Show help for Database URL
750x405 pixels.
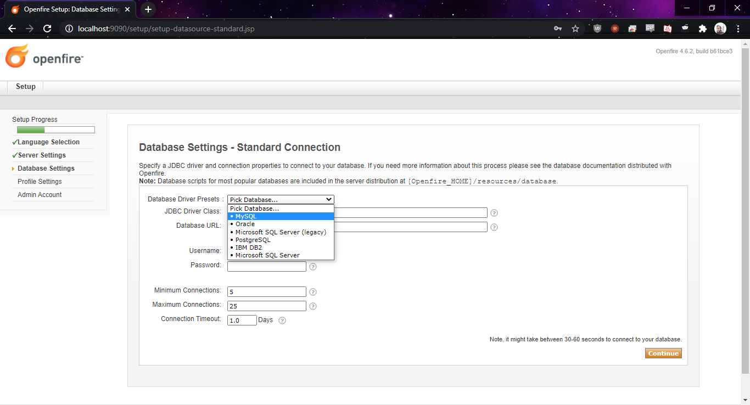pyautogui.click(x=494, y=227)
